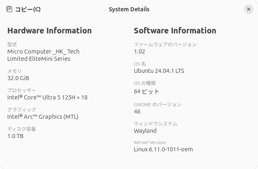Select the GNOME version 46 value
The height and width of the screenshot is (169, 258).
[x=137, y=111]
